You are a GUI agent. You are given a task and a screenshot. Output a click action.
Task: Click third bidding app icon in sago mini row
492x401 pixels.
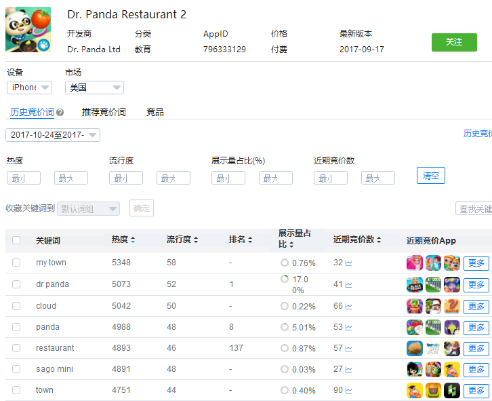coord(452,369)
